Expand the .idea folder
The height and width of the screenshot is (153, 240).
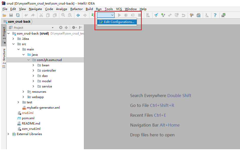(13, 39)
